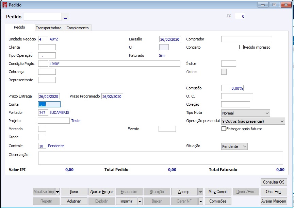Expand arrow beside Acomp. button
The width and height of the screenshot is (294, 209).
click(x=201, y=192)
